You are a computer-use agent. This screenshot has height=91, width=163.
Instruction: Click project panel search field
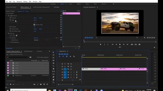click(17, 57)
